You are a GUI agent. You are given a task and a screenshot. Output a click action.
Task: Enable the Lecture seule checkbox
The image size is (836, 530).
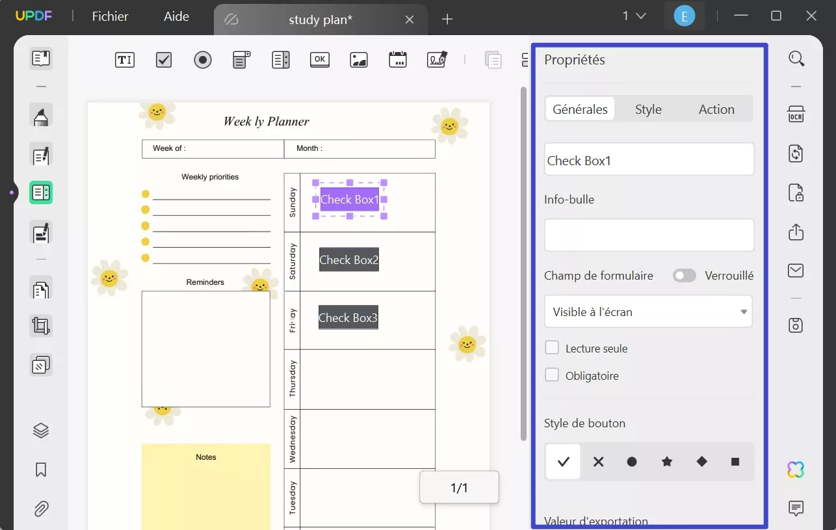[552, 348]
